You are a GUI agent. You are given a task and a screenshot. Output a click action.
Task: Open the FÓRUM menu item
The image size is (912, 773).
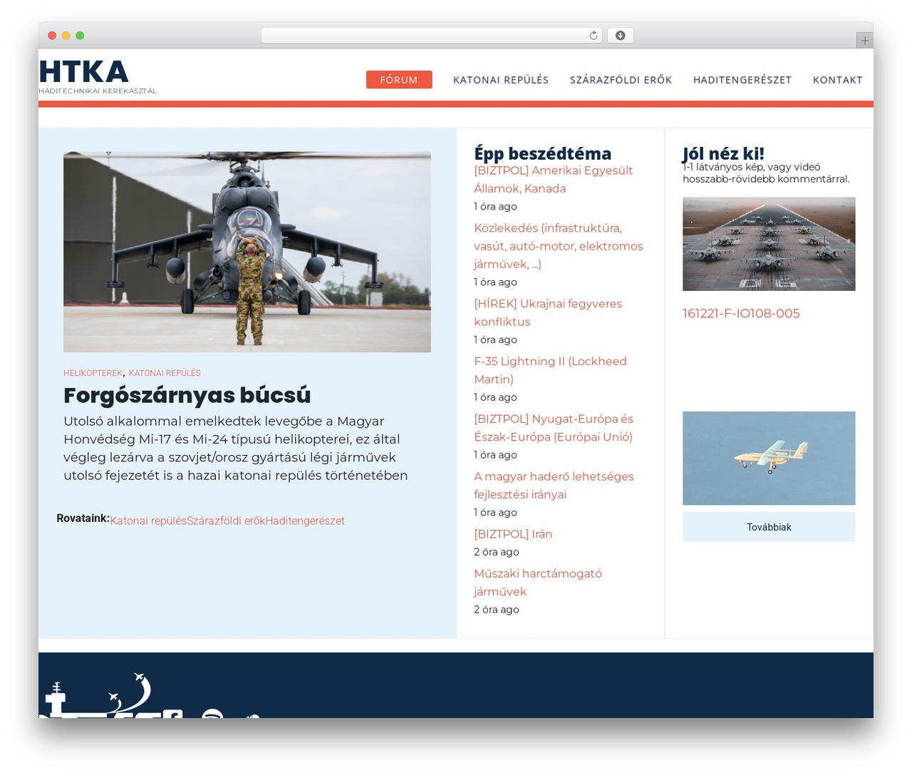(x=399, y=80)
